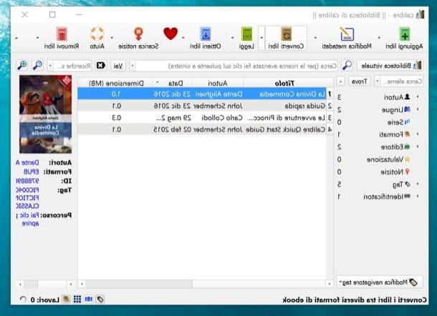This screenshot has height=316, width=437.
Task: Select the Serie tag browser item
Action: pos(398,122)
